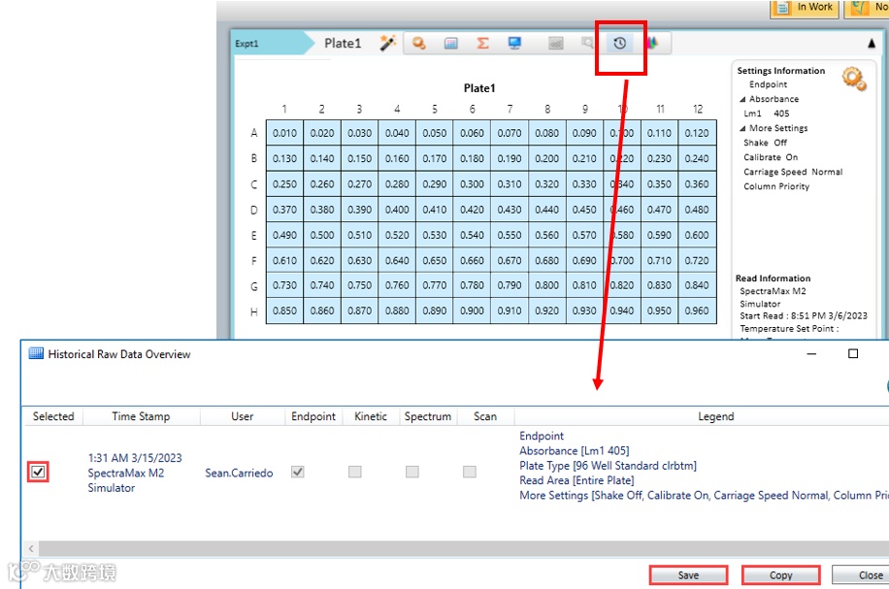Image resolution: width=889 pixels, height=589 pixels.
Task: Click the Historical Raw Data Overview window icon
Action: 36,354
